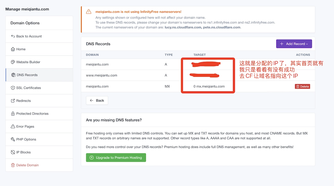Click the Website Builder palette icon
Screen dimensions: 334x186
pyautogui.click(x=13, y=62)
